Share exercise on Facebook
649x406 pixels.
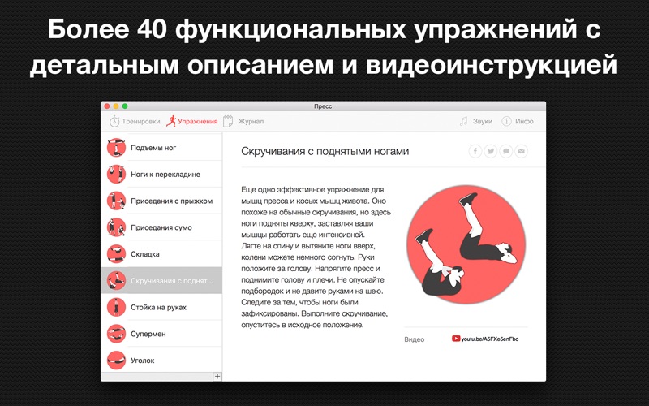point(475,151)
